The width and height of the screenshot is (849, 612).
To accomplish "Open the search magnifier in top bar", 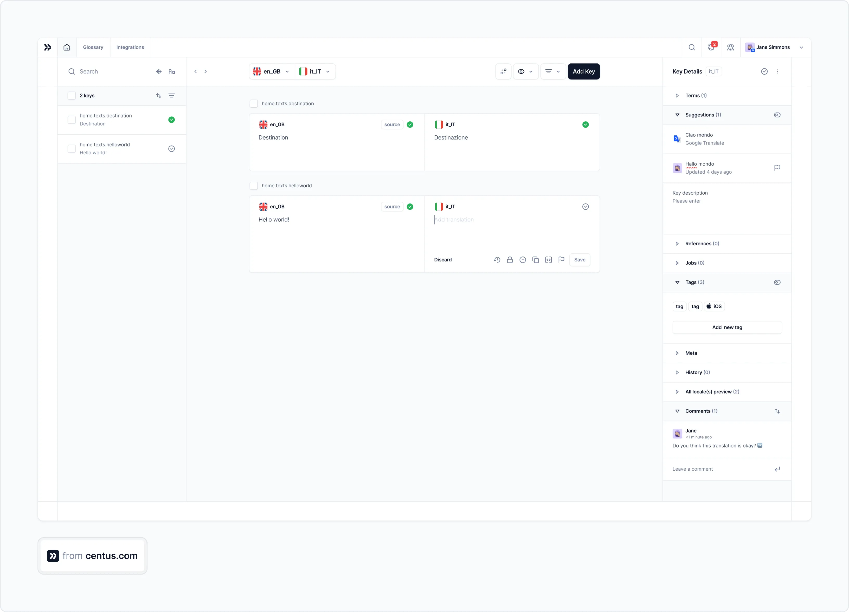I will click(x=692, y=47).
